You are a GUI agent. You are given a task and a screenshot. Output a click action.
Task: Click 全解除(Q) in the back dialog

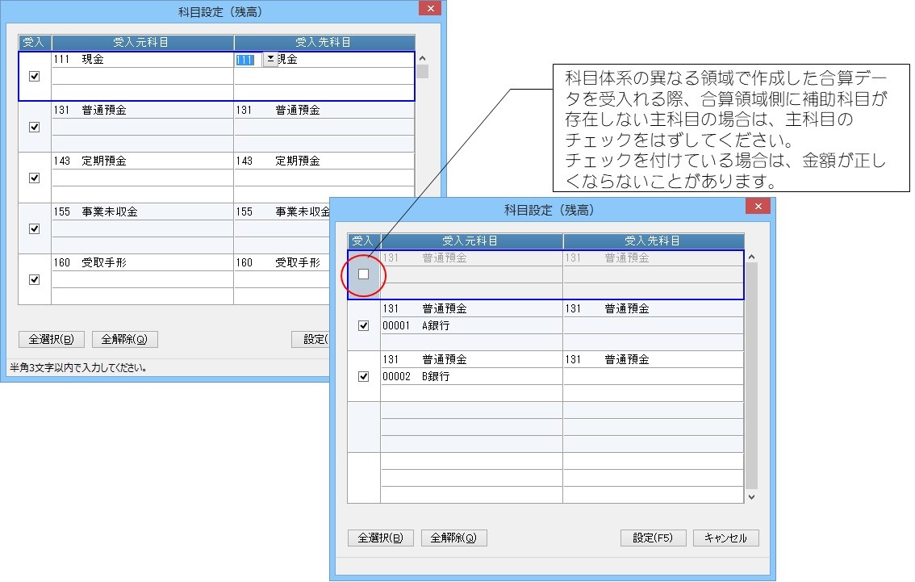click(x=125, y=339)
